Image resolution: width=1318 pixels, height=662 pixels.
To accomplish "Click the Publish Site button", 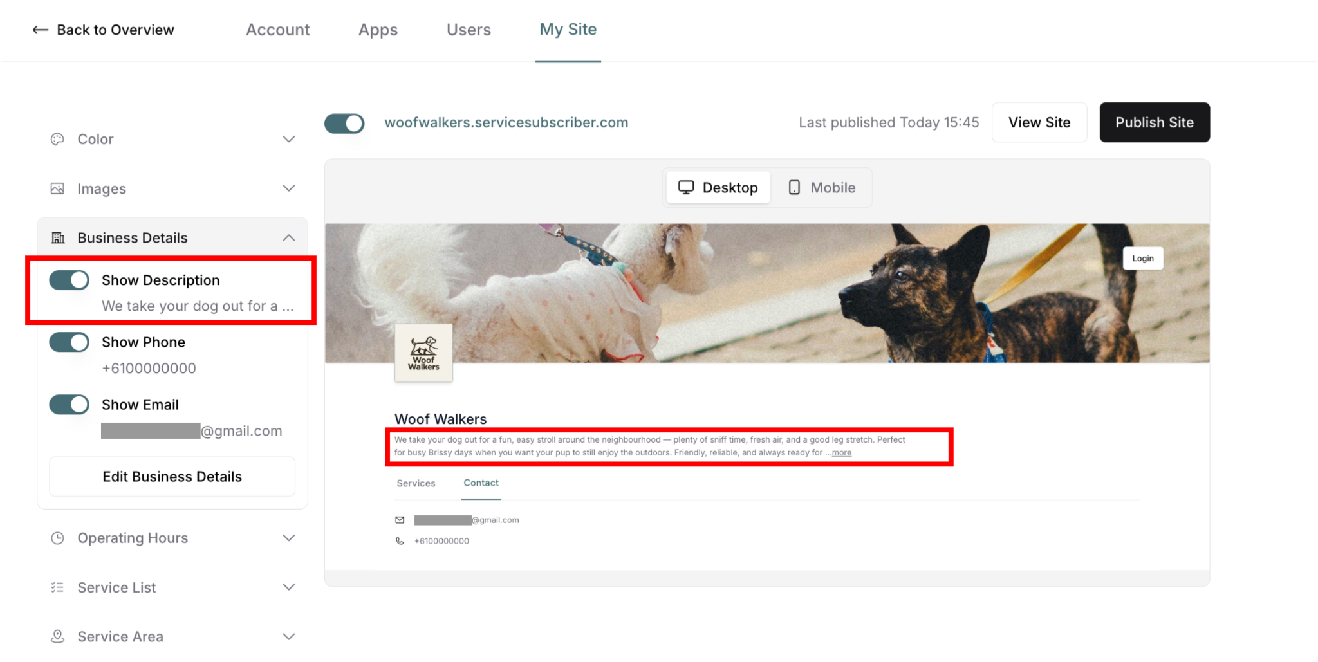I will click(x=1155, y=122).
